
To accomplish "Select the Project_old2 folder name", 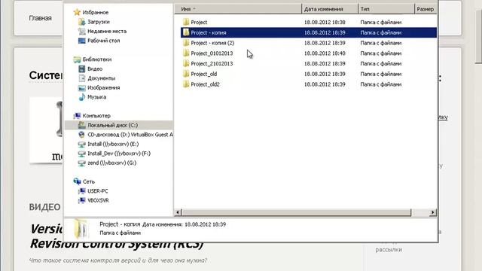I will [x=205, y=84].
